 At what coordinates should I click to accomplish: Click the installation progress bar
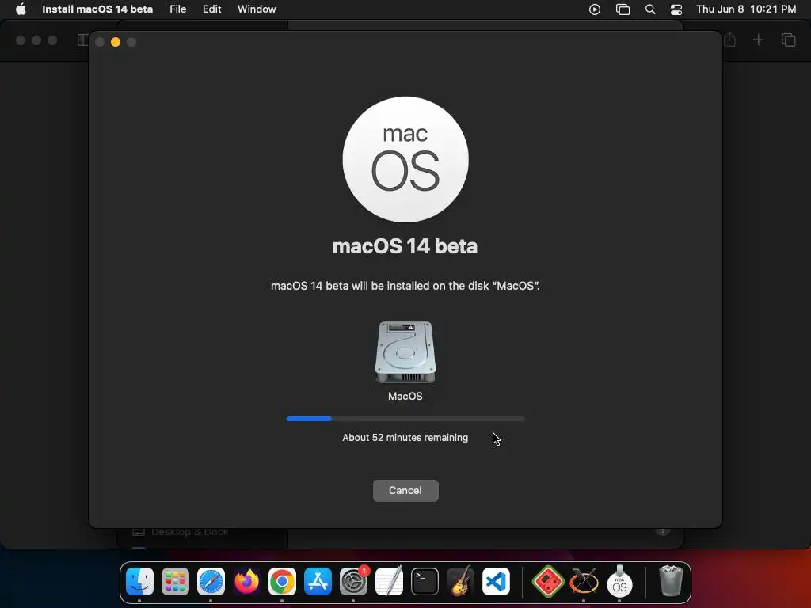405,419
